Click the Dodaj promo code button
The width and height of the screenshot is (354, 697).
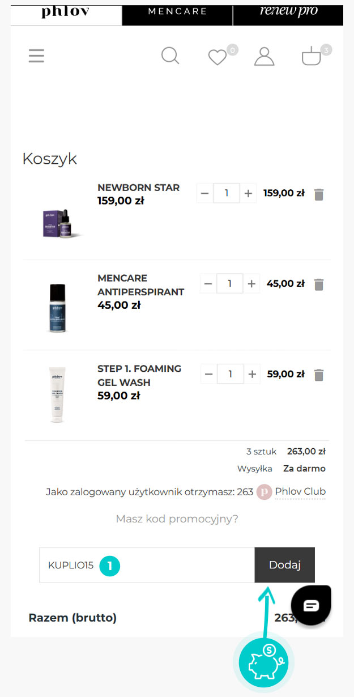click(x=284, y=565)
